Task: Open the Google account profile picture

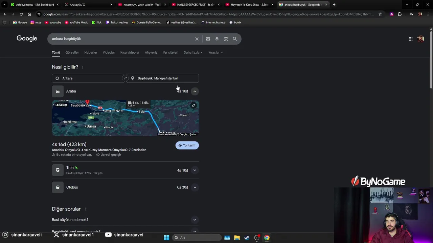Action: 420,39
